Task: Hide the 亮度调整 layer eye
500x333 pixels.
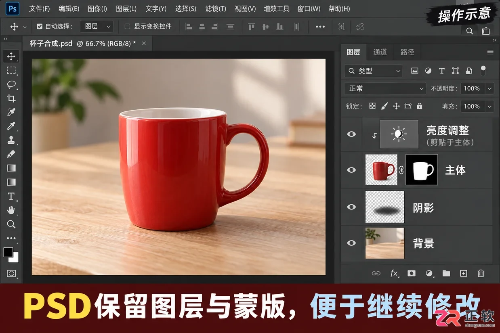Action: [x=351, y=134]
